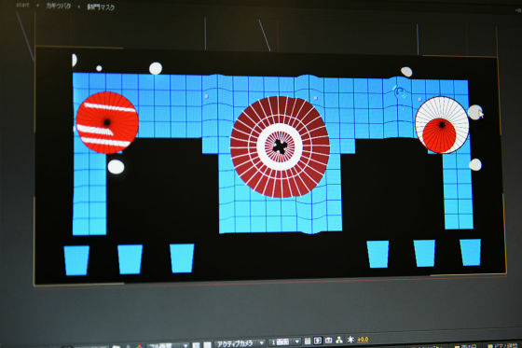Go to the start composition breadcrumb
522x348 pixels.
click(x=22, y=5)
